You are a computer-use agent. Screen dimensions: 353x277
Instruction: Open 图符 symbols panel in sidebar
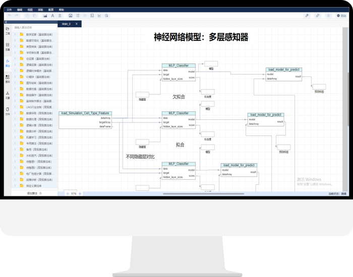click(x=8, y=78)
